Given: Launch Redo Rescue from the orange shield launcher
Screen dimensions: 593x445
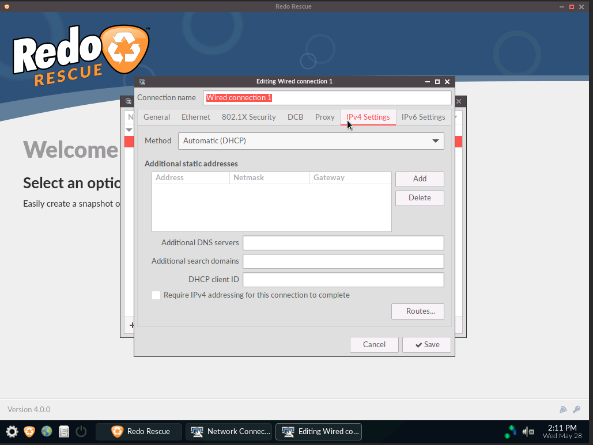Looking at the screenshot, I should [x=29, y=431].
